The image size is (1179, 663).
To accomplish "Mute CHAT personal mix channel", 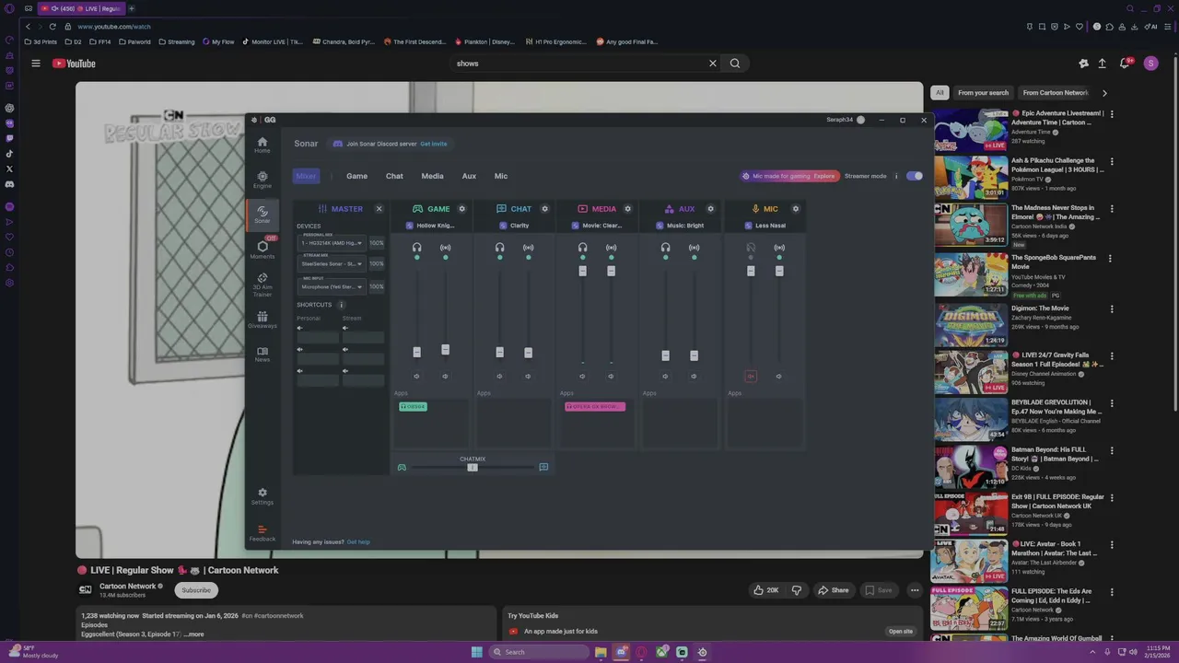I will tap(499, 376).
